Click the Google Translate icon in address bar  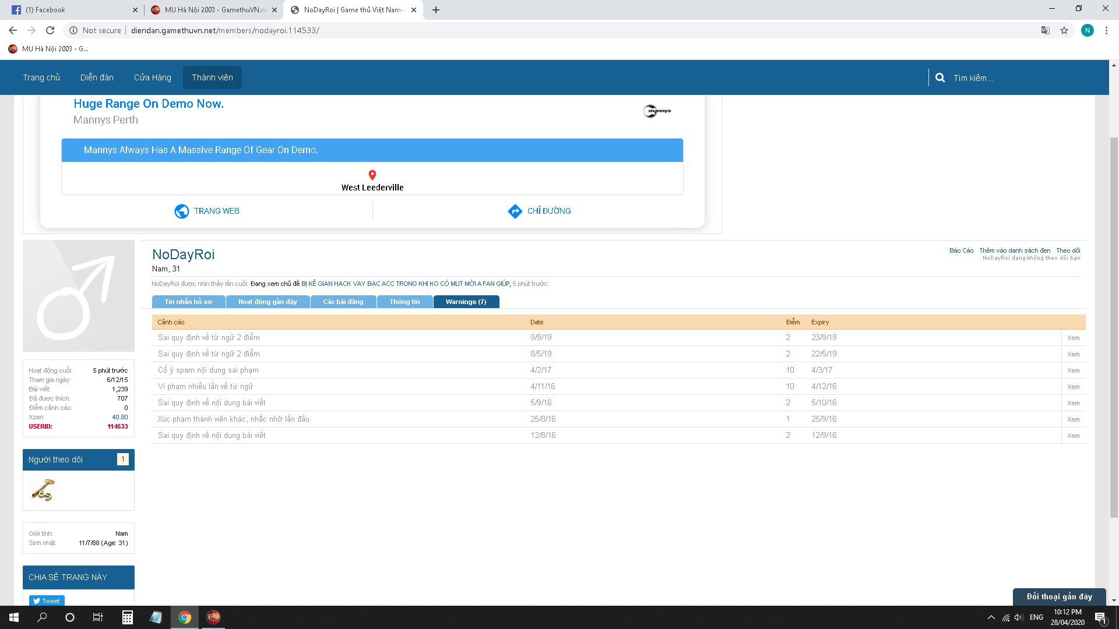(x=1046, y=30)
